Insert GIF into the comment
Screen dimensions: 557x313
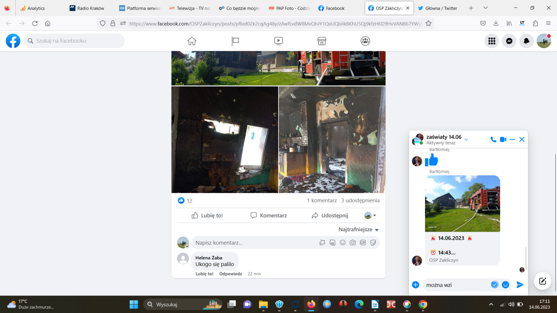[x=363, y=243]
